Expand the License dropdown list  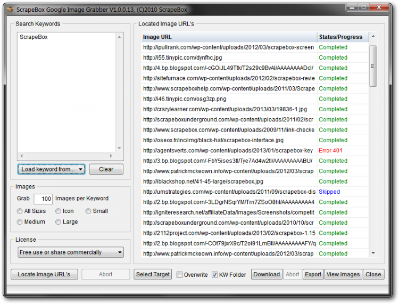pyautogui.click(x=70, y=252)
